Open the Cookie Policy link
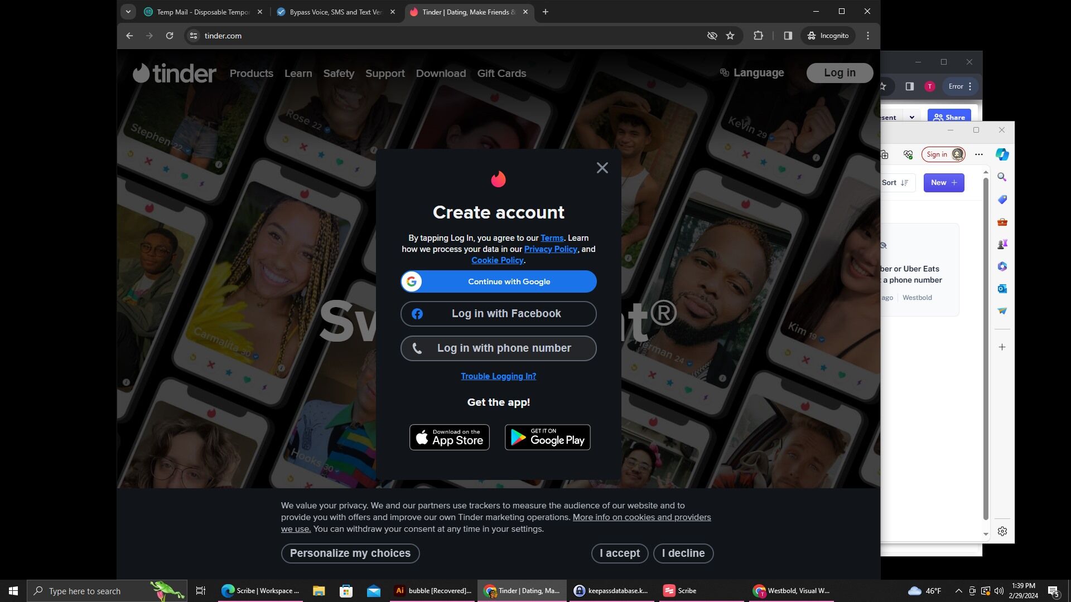The width and height of the screenshot is (1071, 602). coord(497,260)
